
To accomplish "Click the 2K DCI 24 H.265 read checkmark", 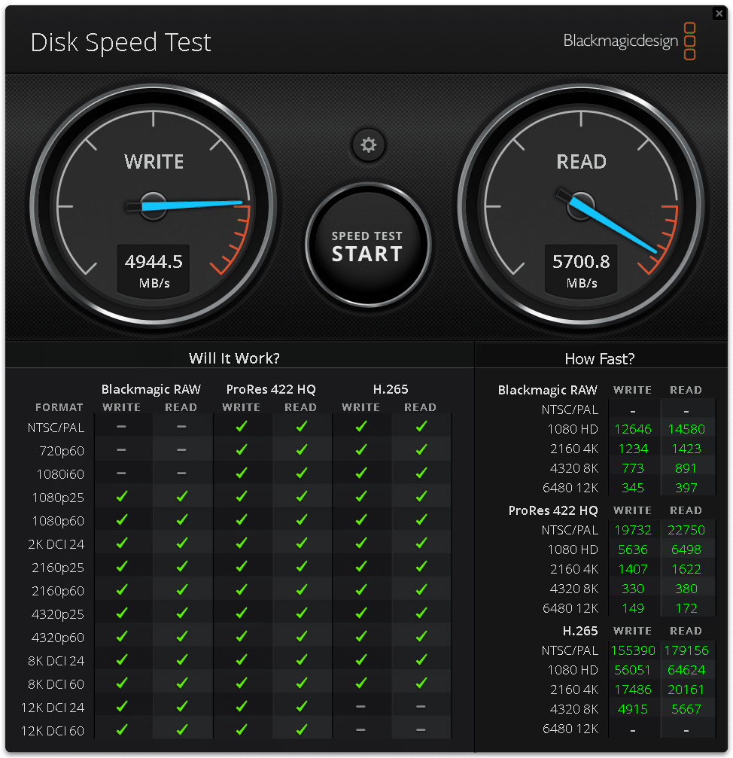I will click(421, 543).
